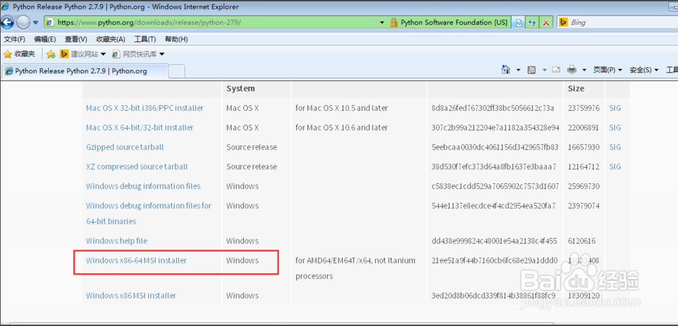Click the Bing logo in search box
Image resolution: width=678 pixels, height=326 pixels.
tap(563, 22)
